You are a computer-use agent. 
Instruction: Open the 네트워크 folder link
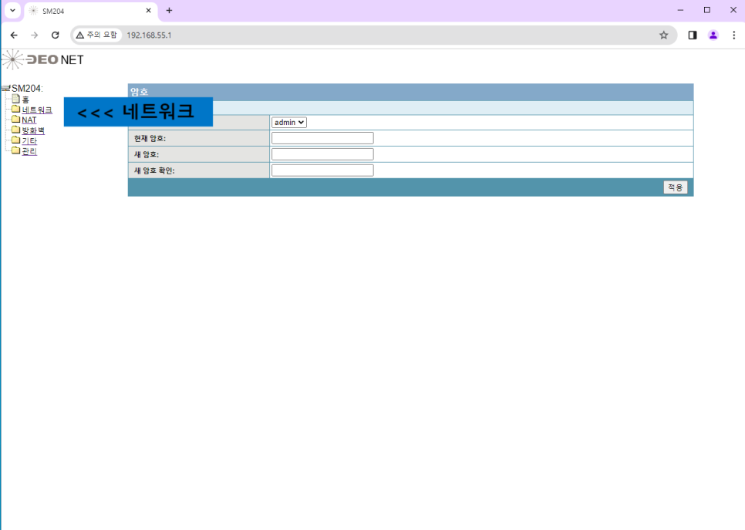[x=36, y=110]
